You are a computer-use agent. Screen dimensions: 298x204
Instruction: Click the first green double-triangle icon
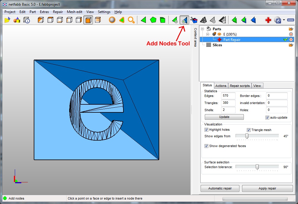pyautogui.click(x=234, y=20)
